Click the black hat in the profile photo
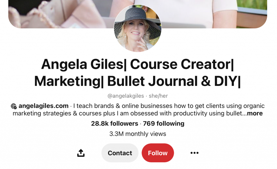277x169 pixels. (x=137, y=19)
